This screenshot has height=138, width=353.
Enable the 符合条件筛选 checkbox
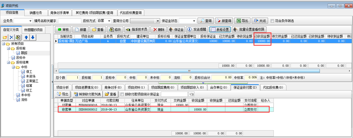point(272,21)
